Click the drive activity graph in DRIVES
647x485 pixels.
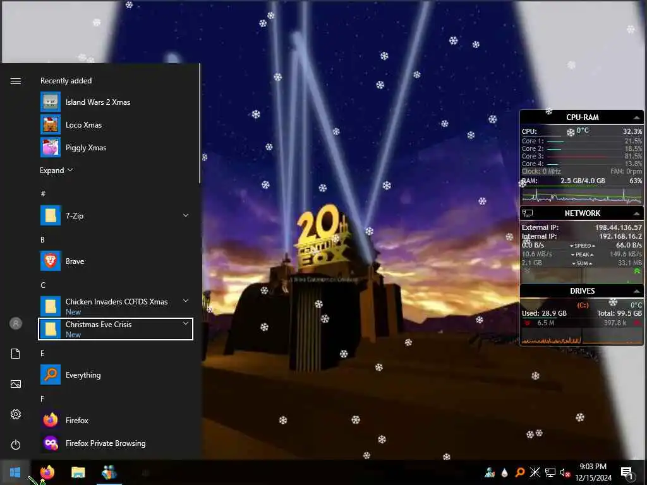pos(582,336)
